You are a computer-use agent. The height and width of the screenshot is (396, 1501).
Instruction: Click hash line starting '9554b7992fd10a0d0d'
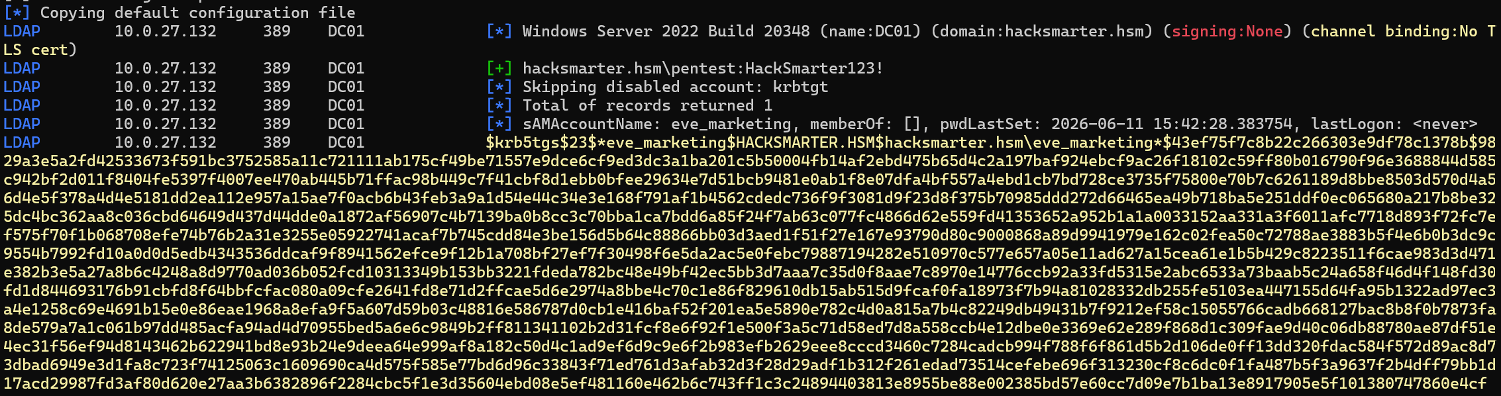(750, 254)
